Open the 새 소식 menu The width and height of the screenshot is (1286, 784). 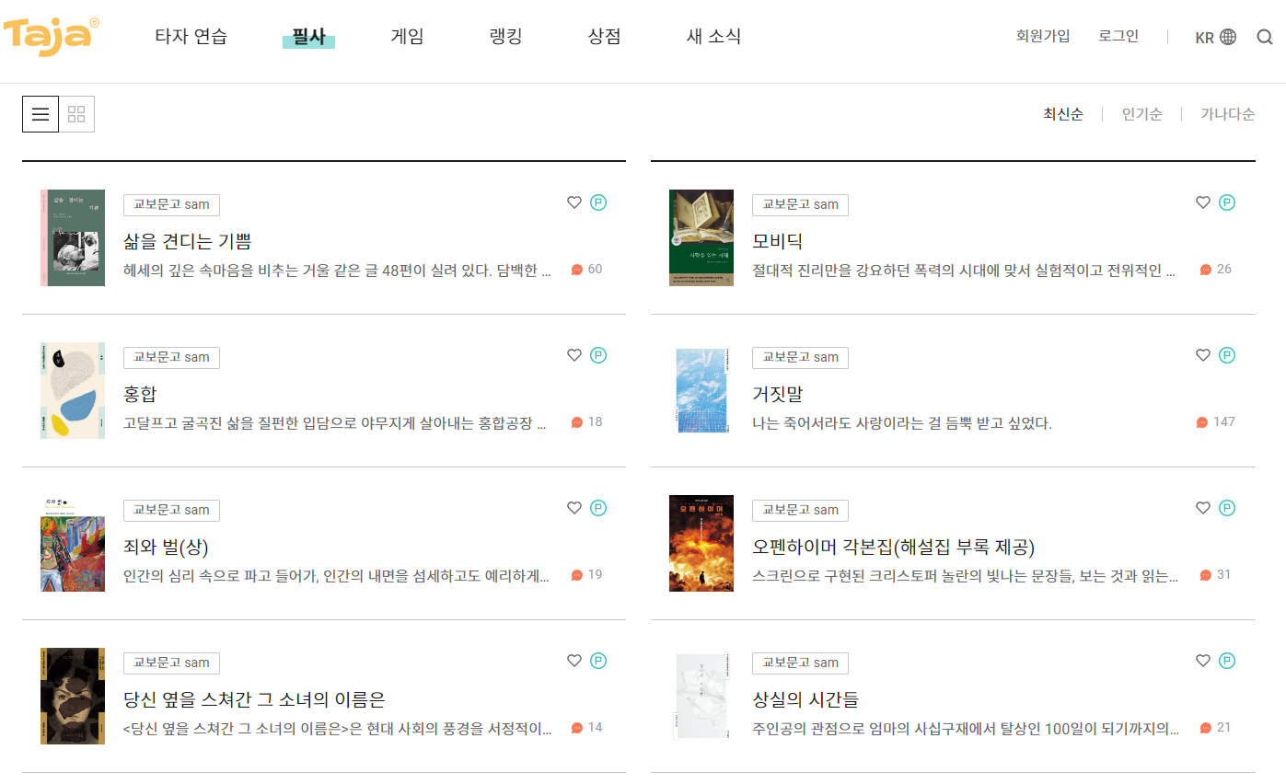713,37
